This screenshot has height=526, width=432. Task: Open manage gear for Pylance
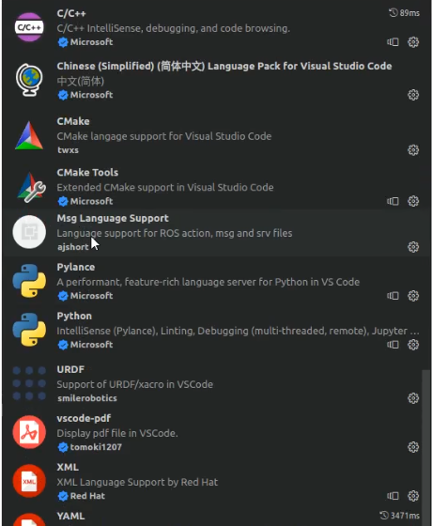point(413,296)
